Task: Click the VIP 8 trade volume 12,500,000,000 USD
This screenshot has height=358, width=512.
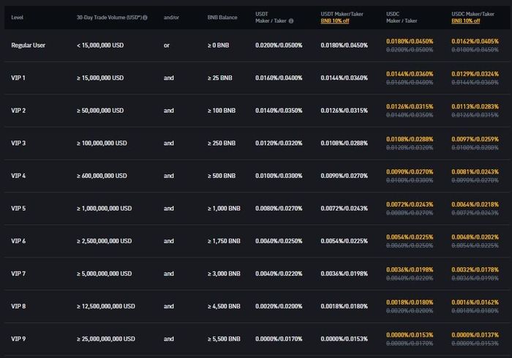Action: click(105, 306)
